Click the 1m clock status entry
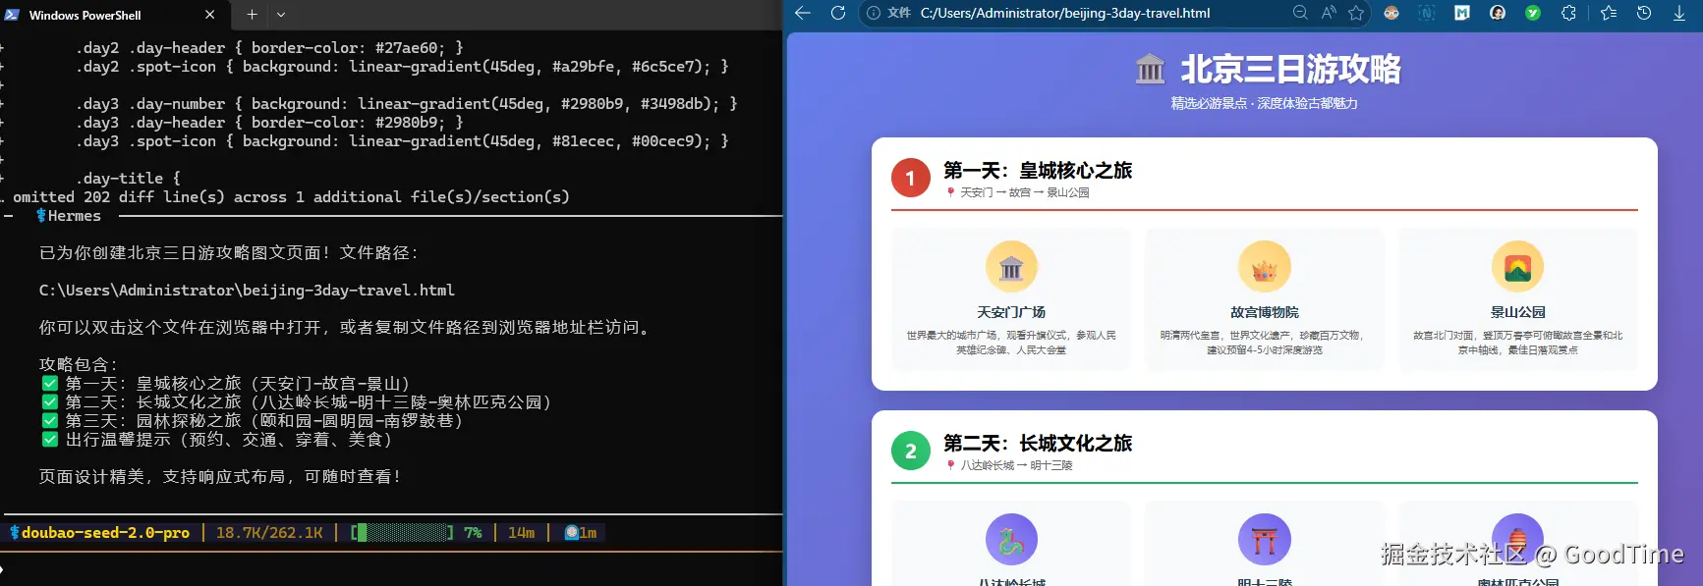Viewport: 1703px width, 586px height. point(581,533)
